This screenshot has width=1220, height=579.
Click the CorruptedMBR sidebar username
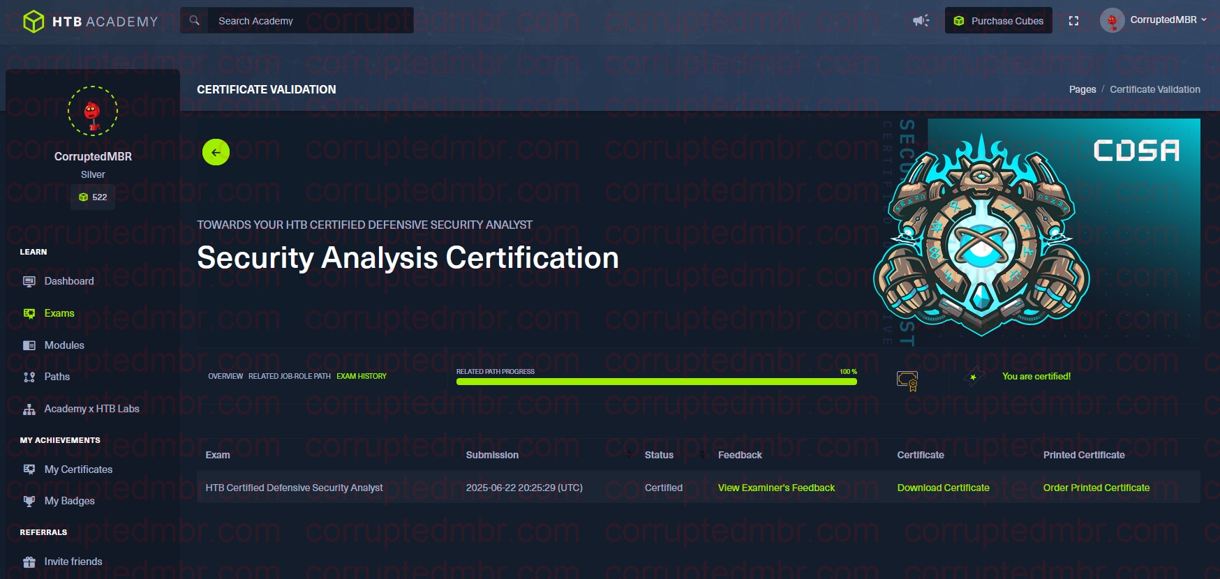point(93,156)
